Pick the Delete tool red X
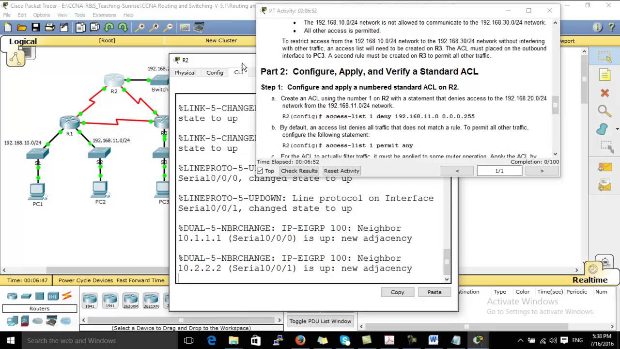The height and width of the screenshot is (349, 620). (605, 93)
